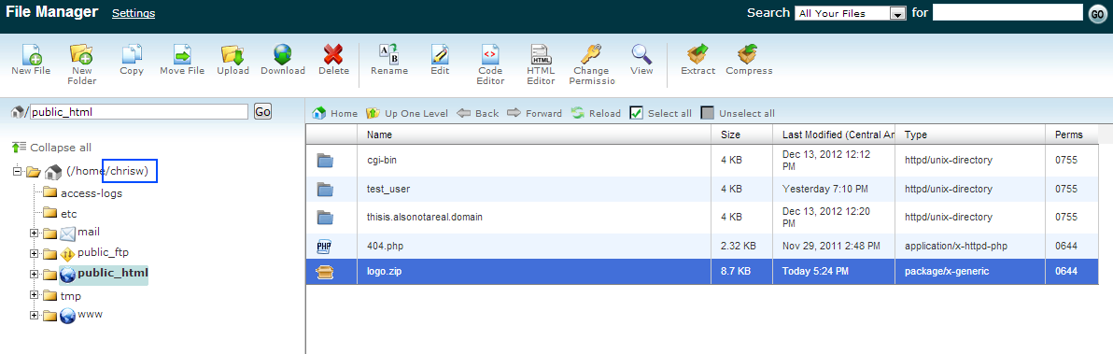The height and width of the screenshot is (354, 1113).
Task: Select etc folder in tree
Action: pyautogui.click(x=69, y=214)
